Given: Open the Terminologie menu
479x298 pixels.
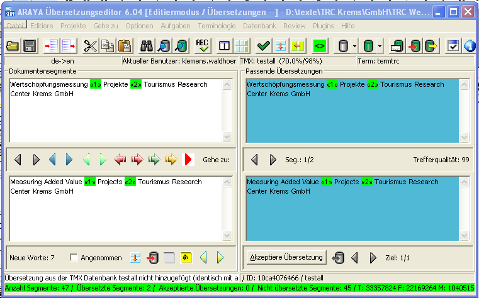Looking at the screenshot, I should pyautogui.click(x=217, y=26).
